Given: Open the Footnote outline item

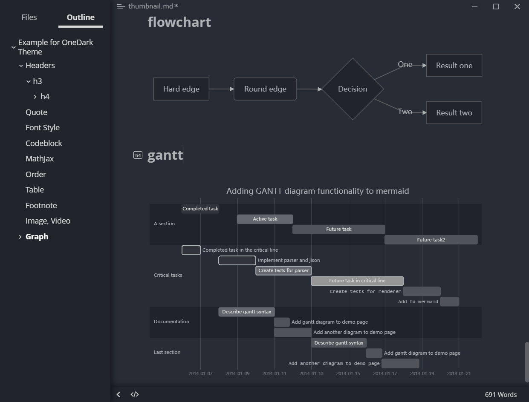Looking at the screenshot, I should point(41,205).
